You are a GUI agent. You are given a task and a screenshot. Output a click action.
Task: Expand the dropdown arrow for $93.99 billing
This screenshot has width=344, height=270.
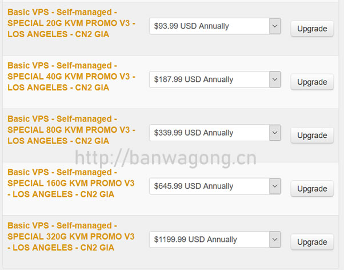(275, 26)
